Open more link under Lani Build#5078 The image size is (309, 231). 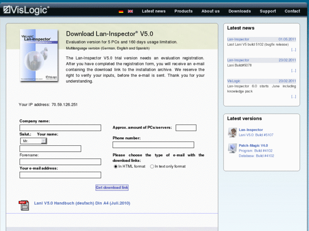click(x=294, y=71)
